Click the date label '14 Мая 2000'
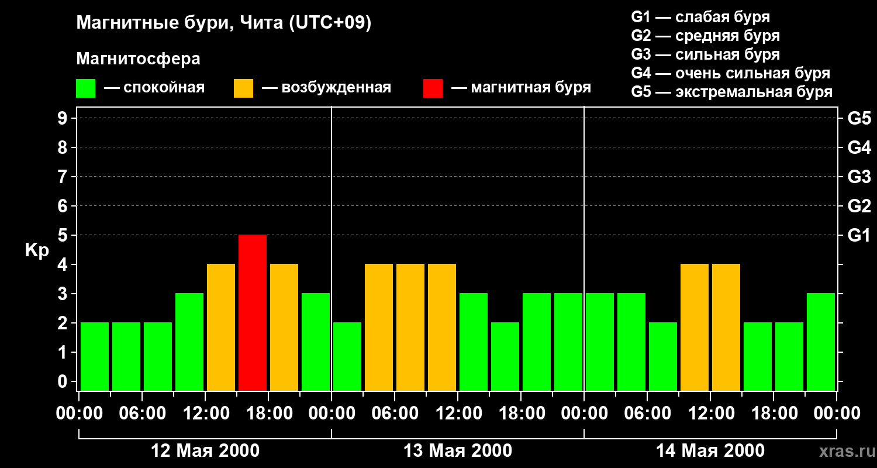The height and width of the screenshot is (468, 877). tap(710, 451)
